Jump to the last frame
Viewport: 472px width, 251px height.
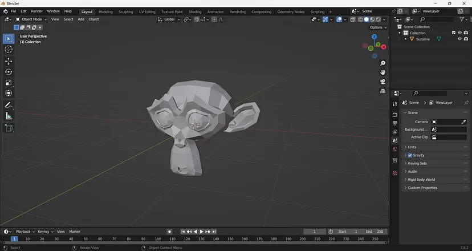point(214,232)
